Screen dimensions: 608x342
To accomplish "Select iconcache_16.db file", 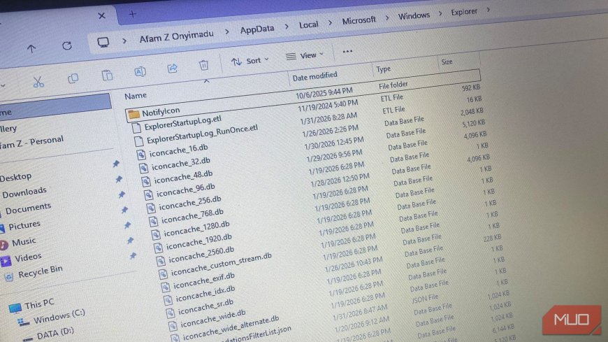I will click(x=178, y=150).
